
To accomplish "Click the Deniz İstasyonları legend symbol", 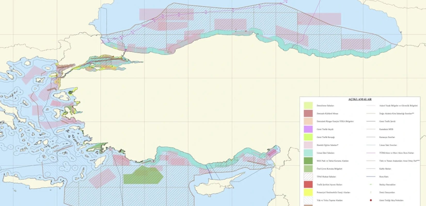I will (371, 192).
